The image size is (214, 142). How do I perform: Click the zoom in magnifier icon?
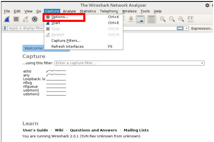click(x=163, y=19)
